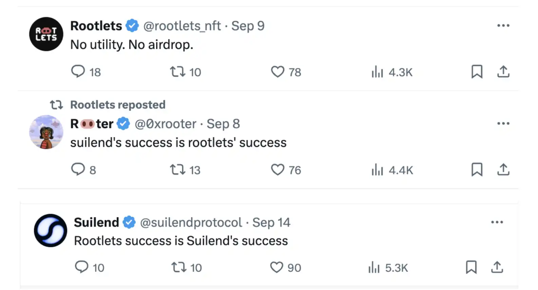Screen dimensions: 538x290
Task: Reply to the Rootlets "No utility" post
Action: (x=78, y=72)
